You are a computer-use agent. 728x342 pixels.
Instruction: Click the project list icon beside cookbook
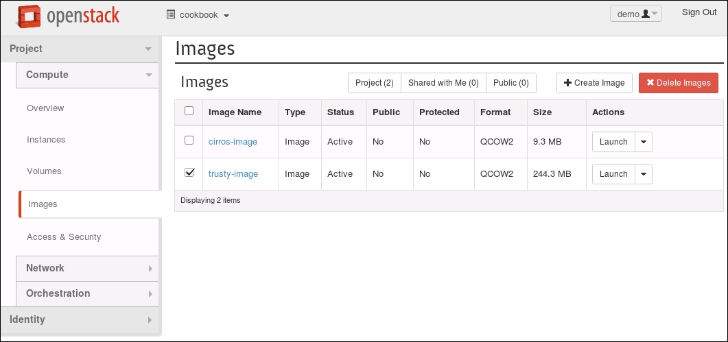coord(171,15)
